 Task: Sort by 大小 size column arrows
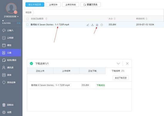[115, 19]
